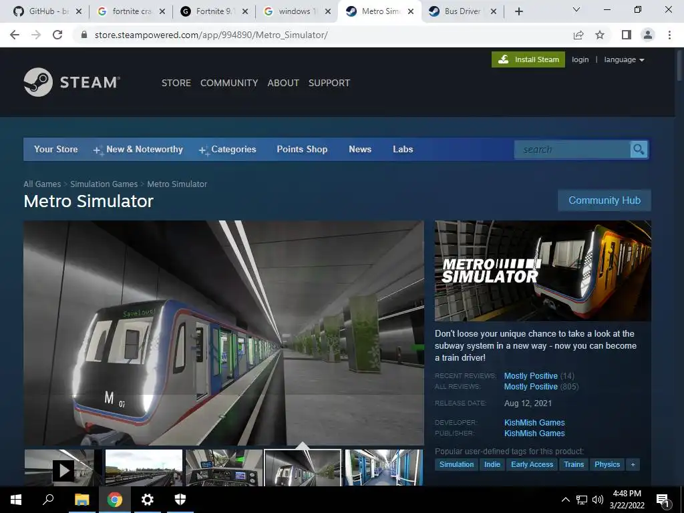Close the Fortnite 9 tab
The height and width of the screenshot is (513, 684).
pyautogui.click(x=245, y=11)
